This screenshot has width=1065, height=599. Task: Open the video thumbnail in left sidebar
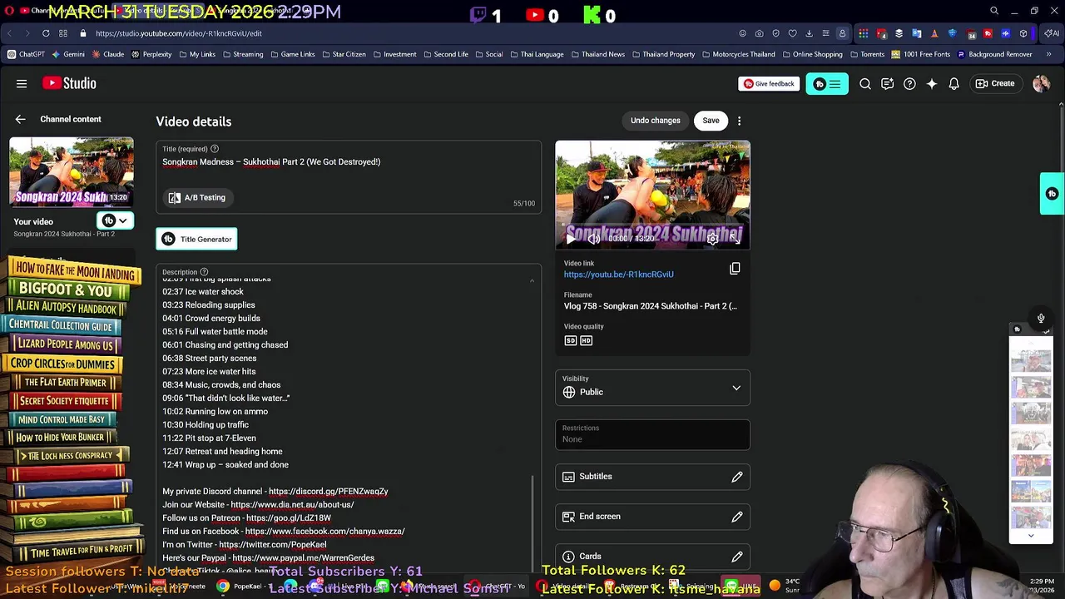click(x=71, y=171)
